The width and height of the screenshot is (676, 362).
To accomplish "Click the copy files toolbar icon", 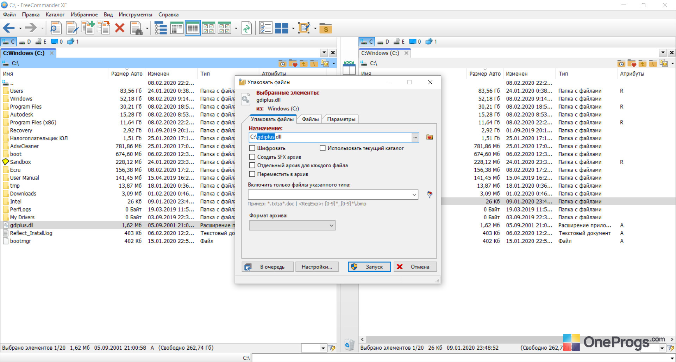I will 88,28.
